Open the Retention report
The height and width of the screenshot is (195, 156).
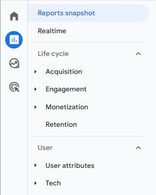click(61, 124)
